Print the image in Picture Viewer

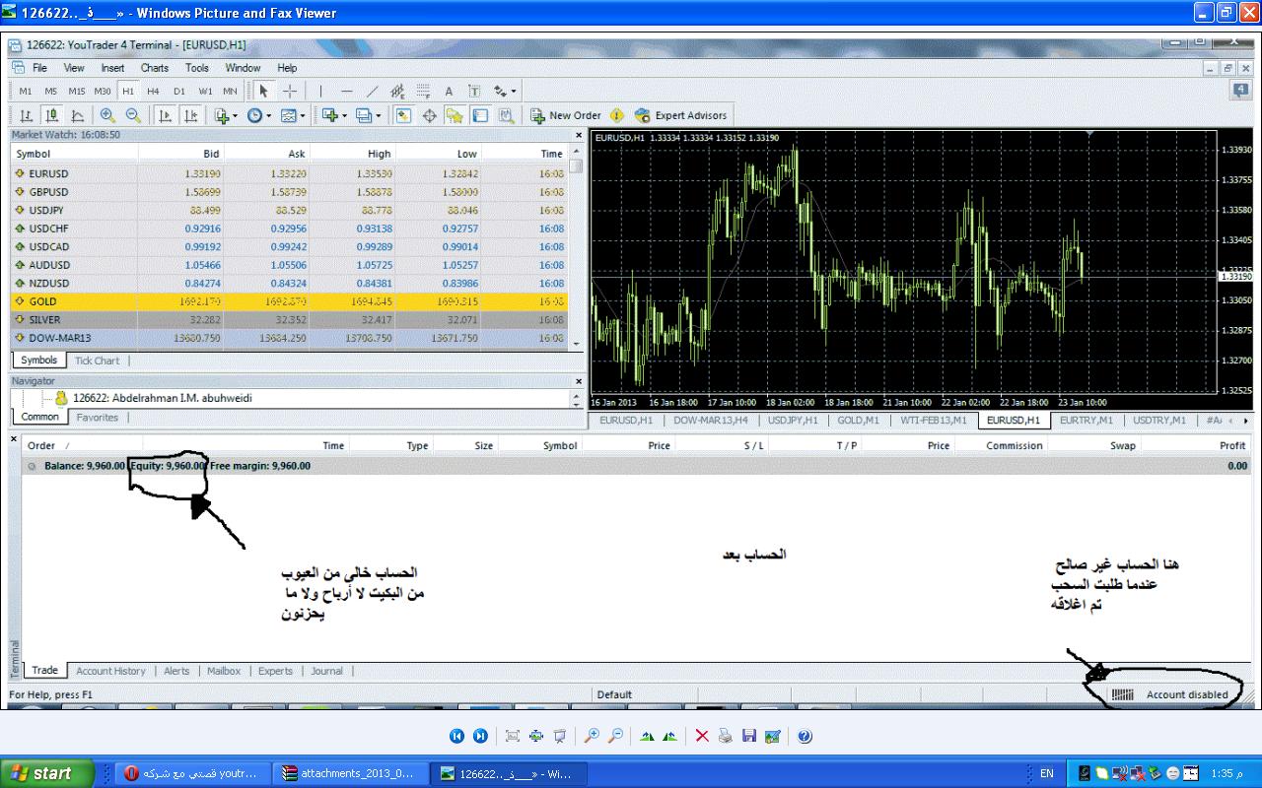tap(726, 736)
